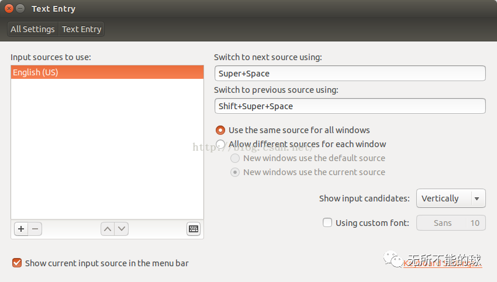The width and height of the screenshot is (497, 282).
Task: Remove the selected input source
Action: tap(35, 229)
